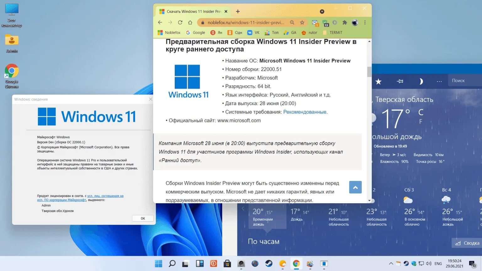Bookmark this page with star icon
Image resolution: width=482 pixels, height=271 pixels.
pos(302,23)
